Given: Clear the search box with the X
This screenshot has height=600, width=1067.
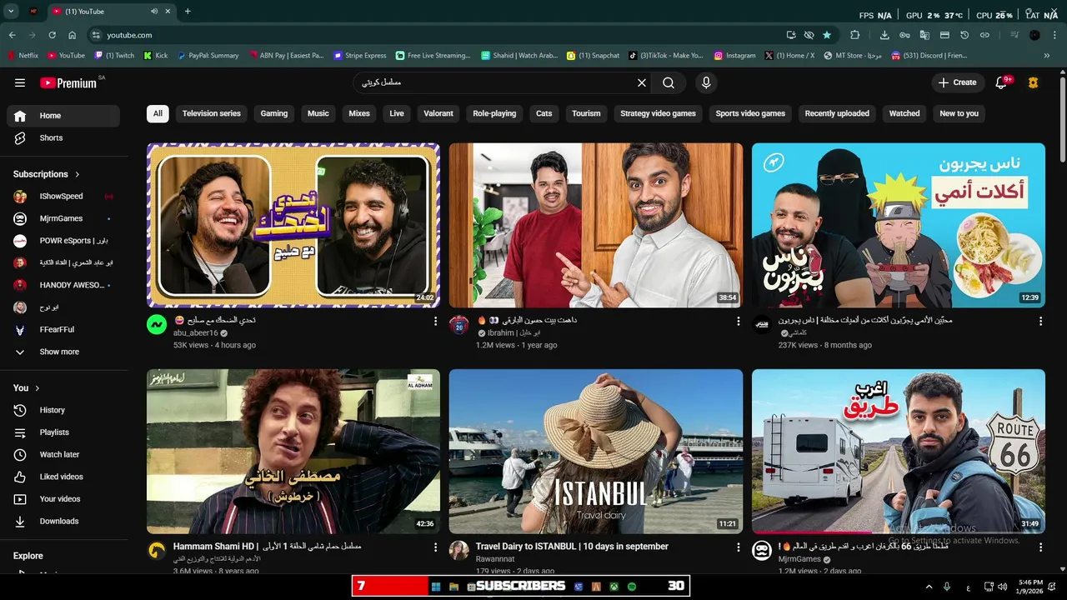Looking at the screenshot, I should pos(642,82).
